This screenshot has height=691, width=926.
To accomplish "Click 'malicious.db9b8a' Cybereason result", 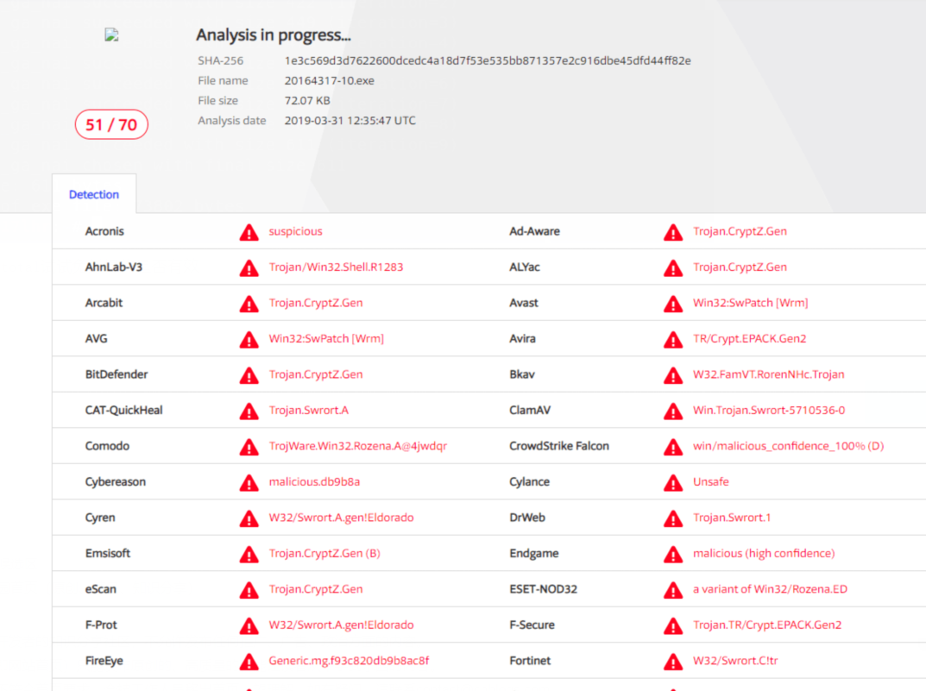I will pyautogui.click(x=314, y=482).
